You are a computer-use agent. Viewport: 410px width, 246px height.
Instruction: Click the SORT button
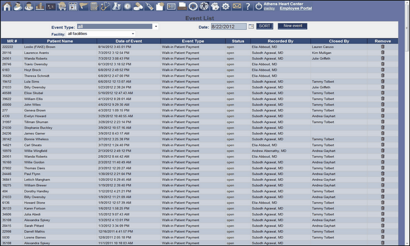click(x=265, y=26)
